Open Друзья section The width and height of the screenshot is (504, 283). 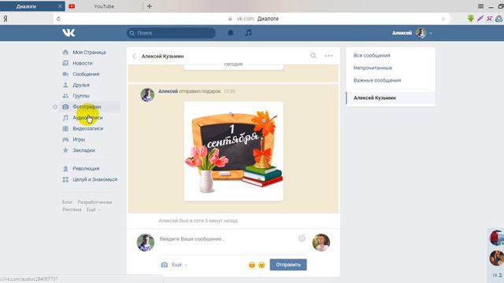click(x=81, y=85)
